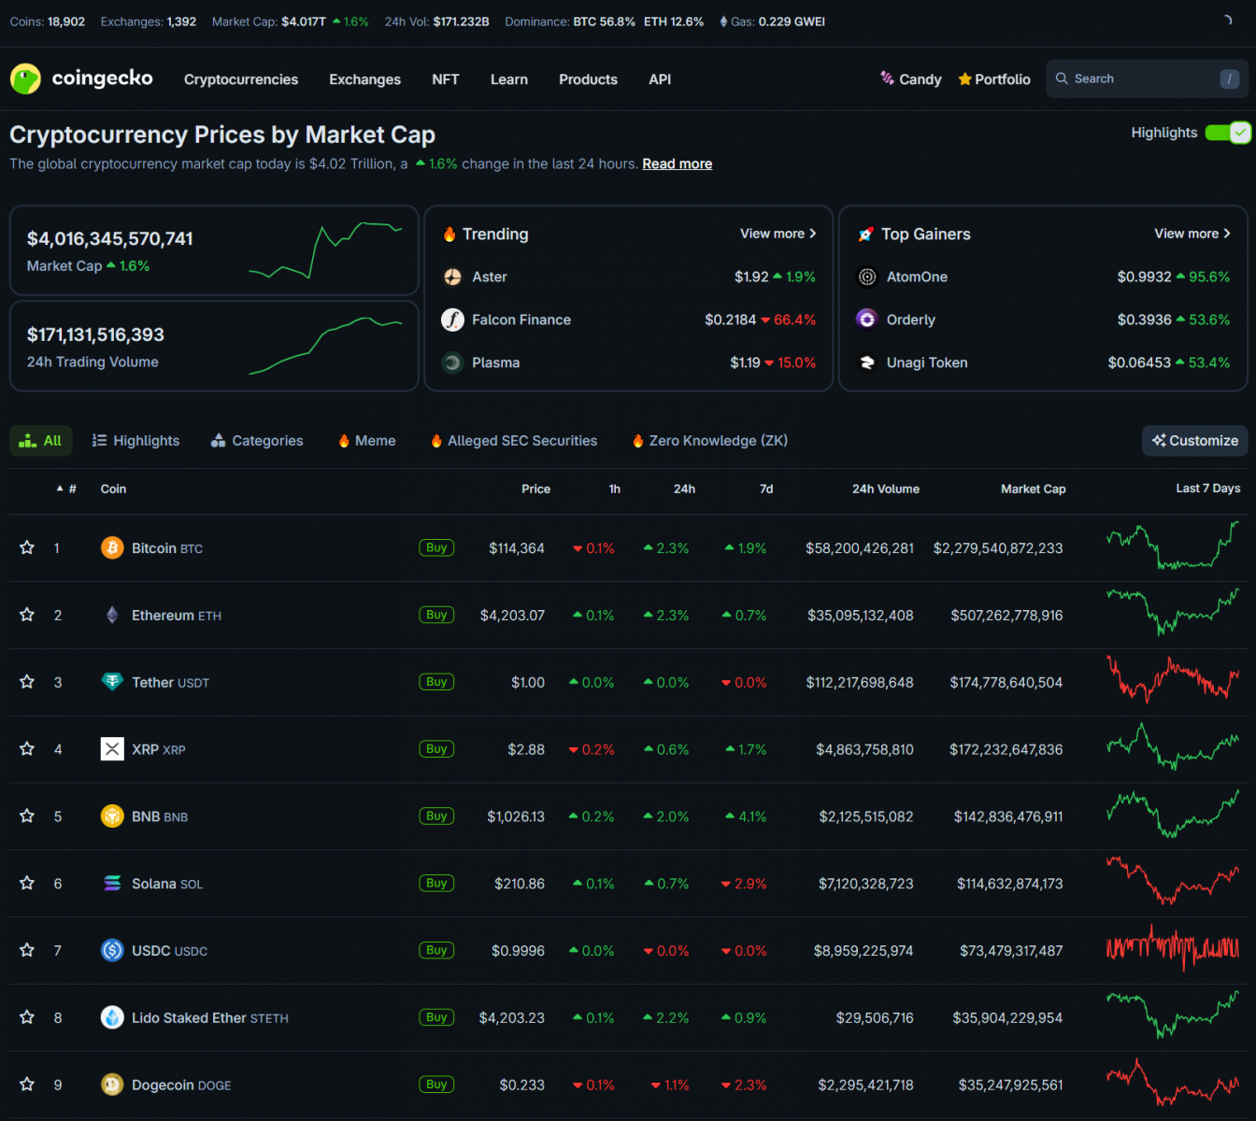Open the Read more link

point(677,163)
